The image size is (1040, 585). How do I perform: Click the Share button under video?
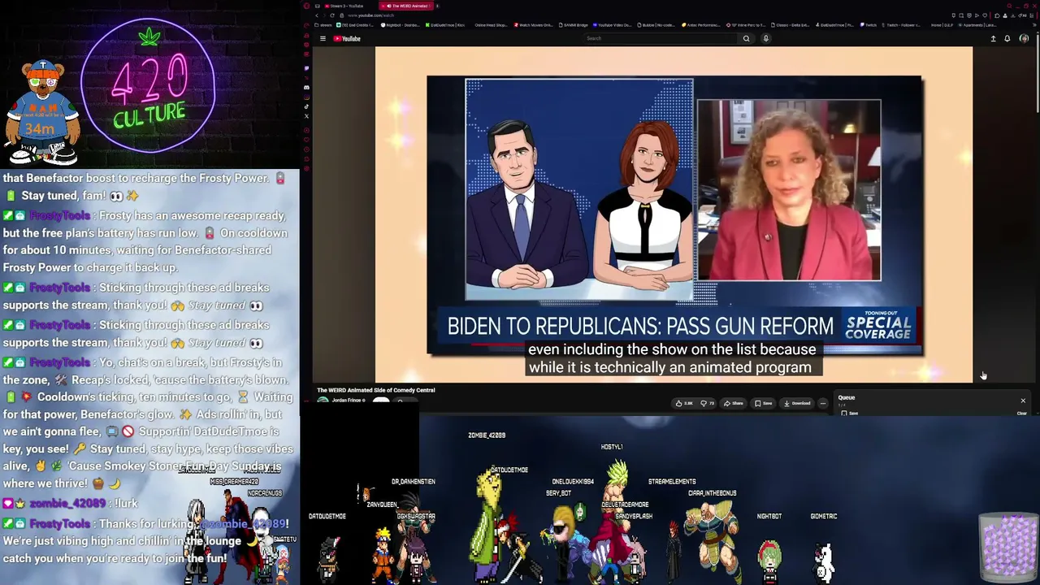click(734, 403)
